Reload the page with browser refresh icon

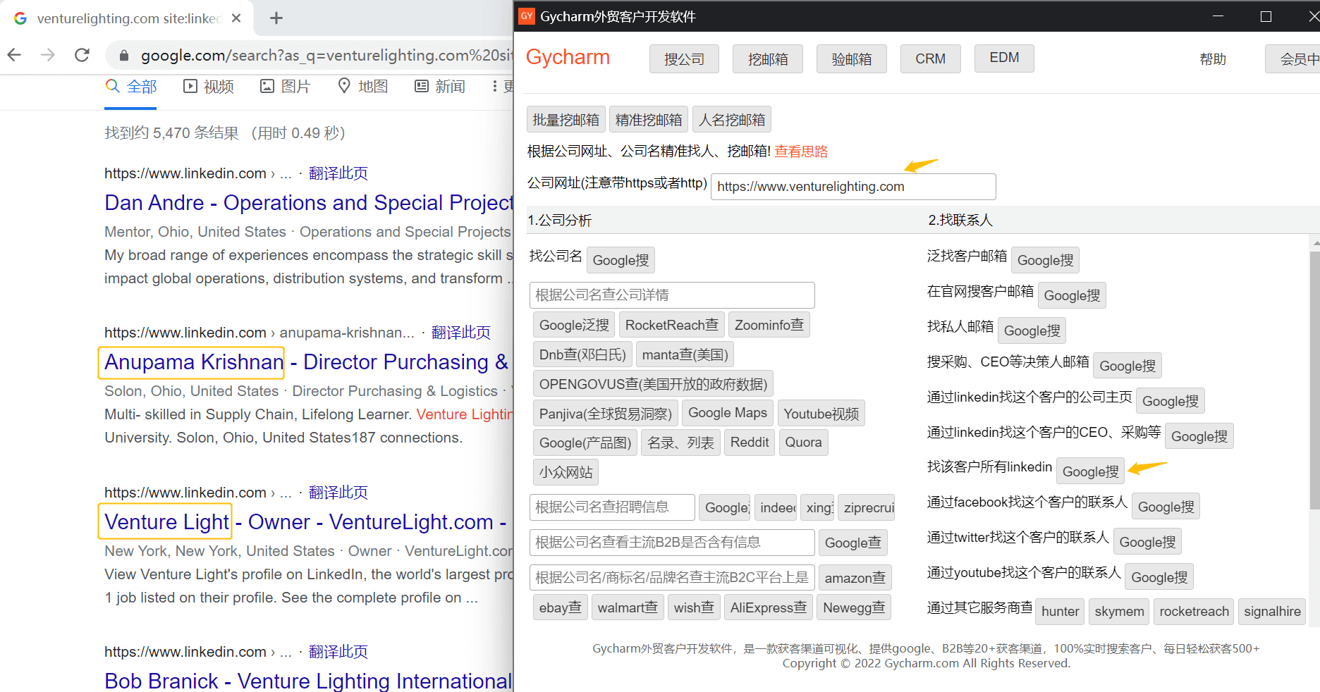click(82, 55)
